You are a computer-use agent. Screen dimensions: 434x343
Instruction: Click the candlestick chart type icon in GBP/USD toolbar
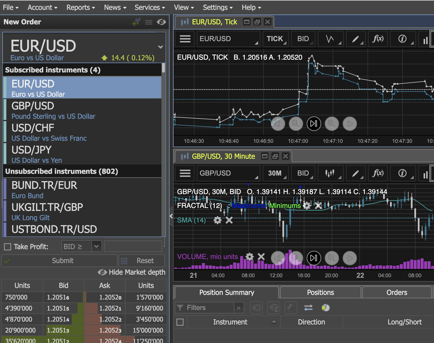(330, 173)
